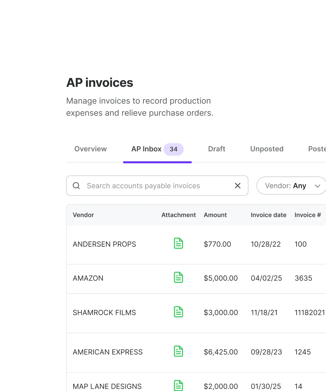Viewport: 326px width, 391px height.
Task: Click the search magnifier icon
Action: click(76, 186)
